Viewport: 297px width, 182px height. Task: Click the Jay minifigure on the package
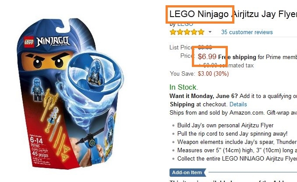(x=37, y=89)
